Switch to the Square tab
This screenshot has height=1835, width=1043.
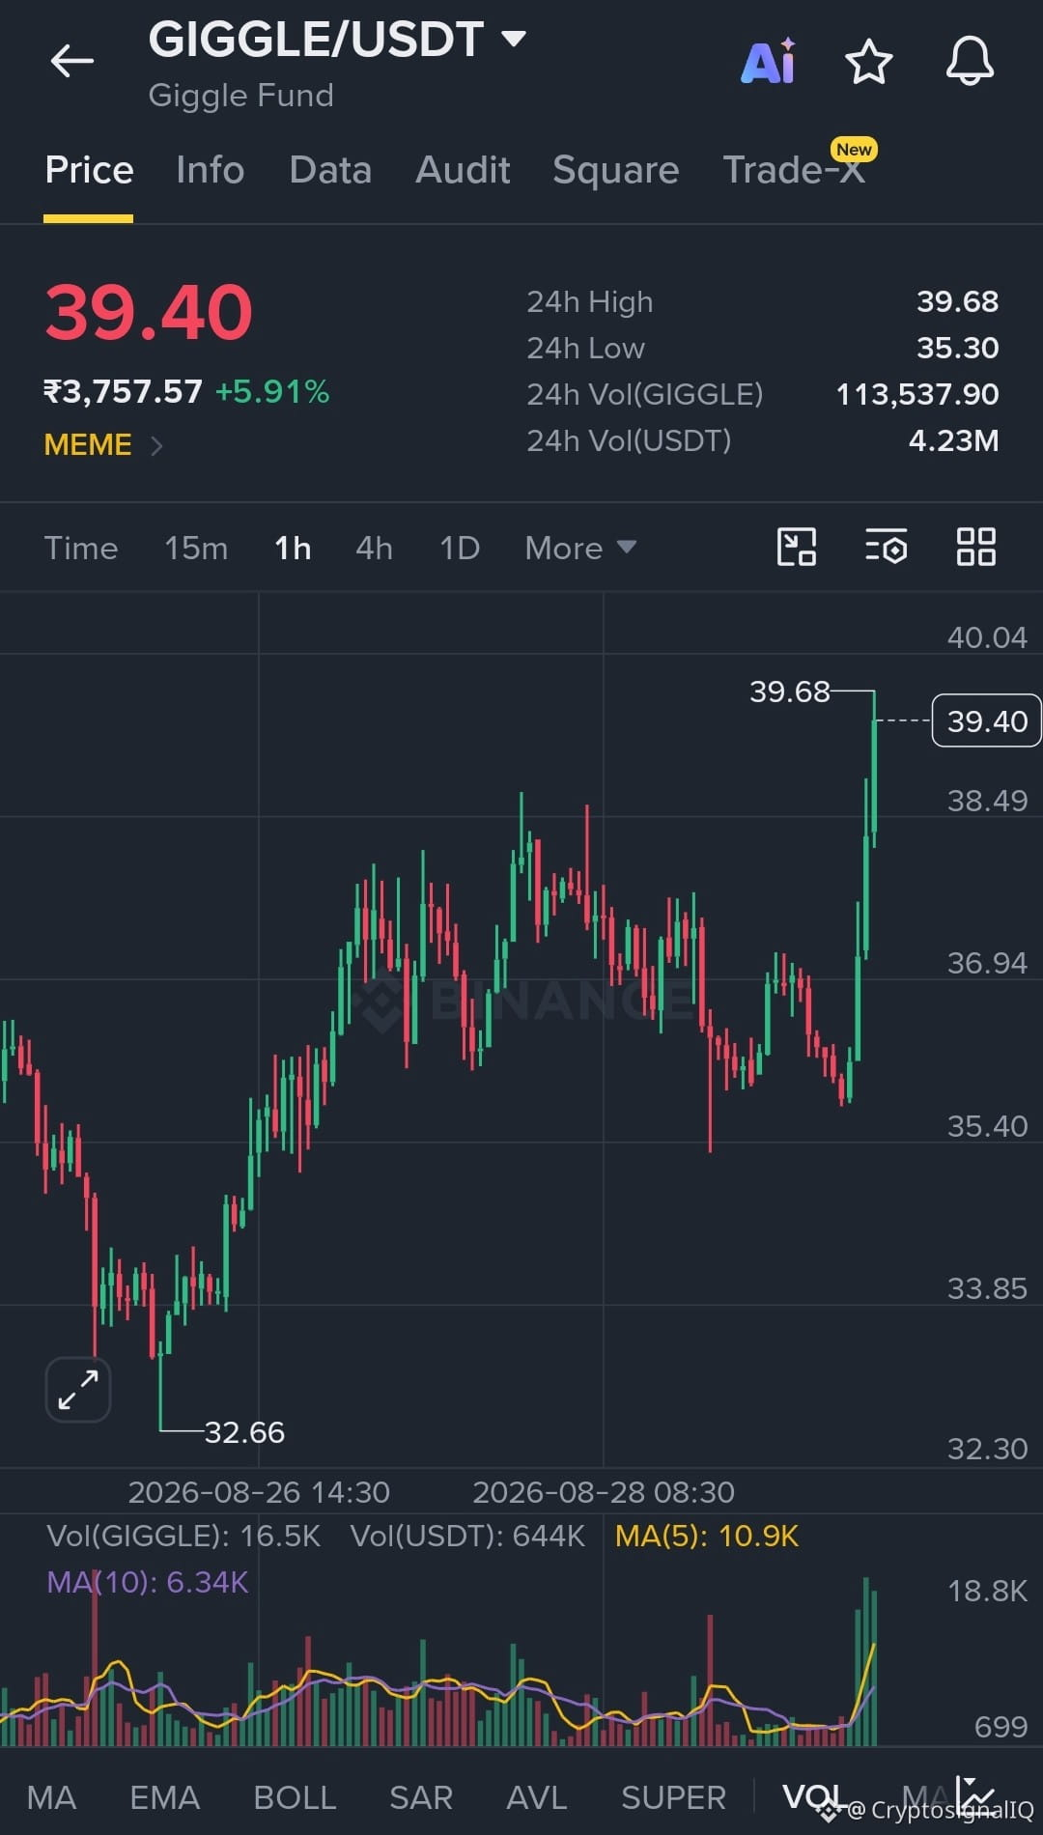616,171
